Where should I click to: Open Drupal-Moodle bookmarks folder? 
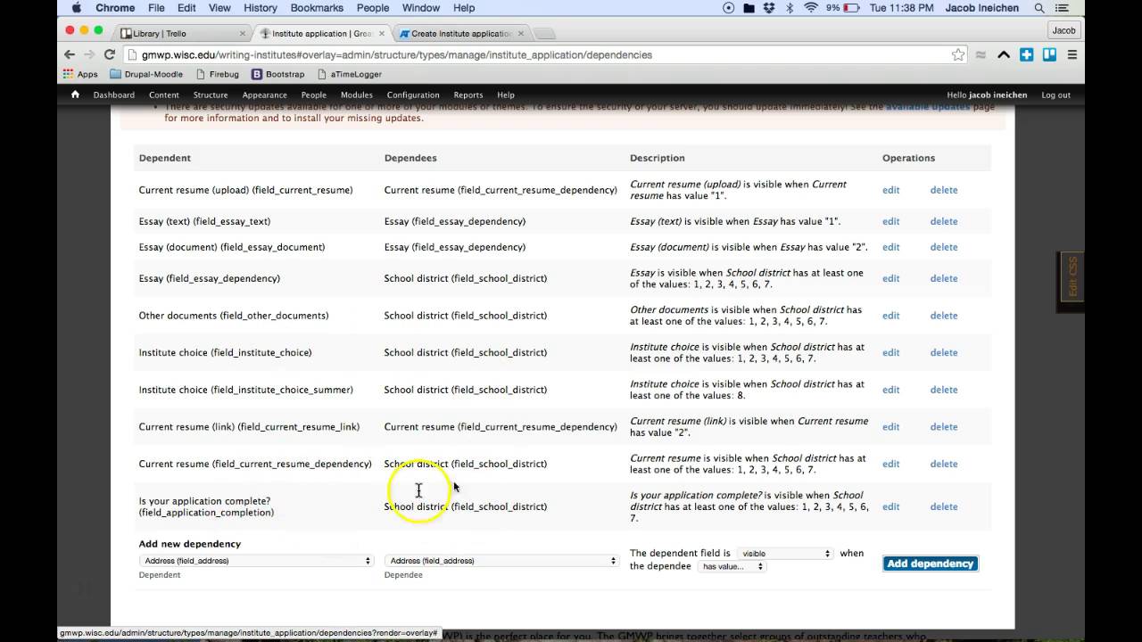tap(146, 74)
